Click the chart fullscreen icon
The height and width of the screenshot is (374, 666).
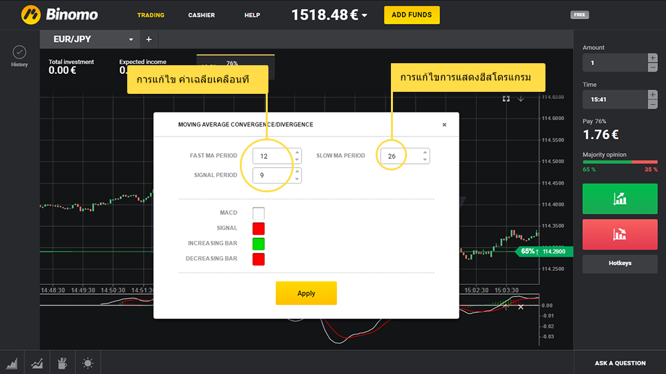coord(506,98)
